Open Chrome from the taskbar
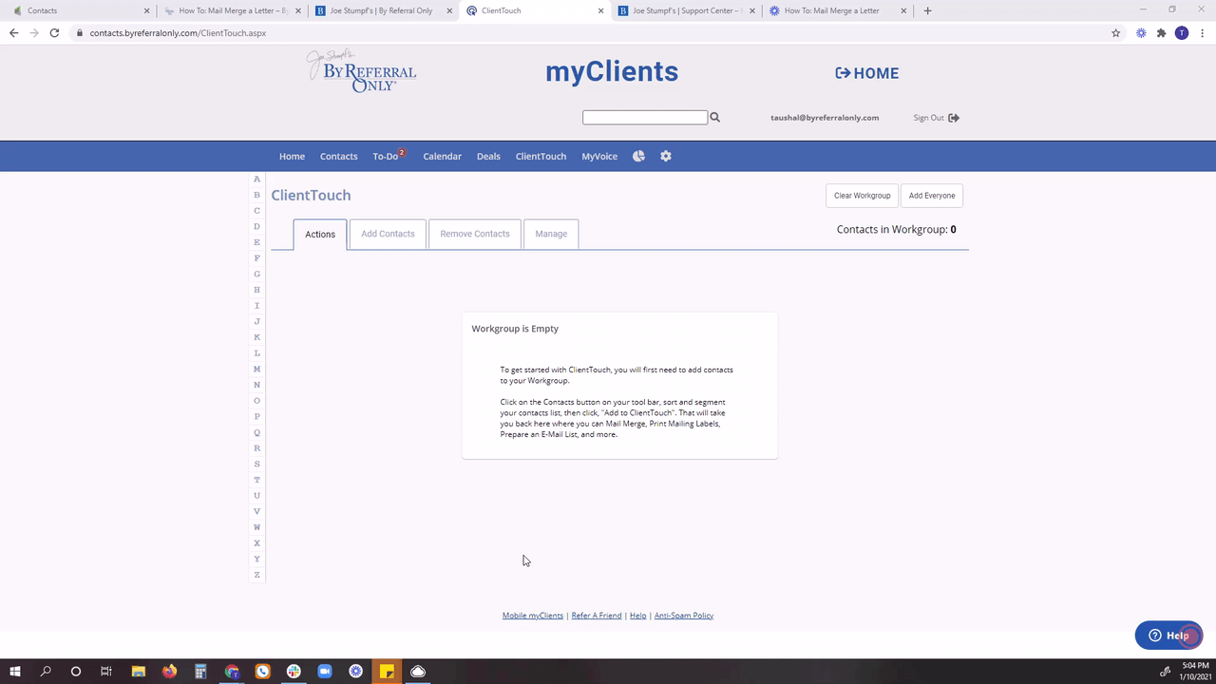 [232, 672]
